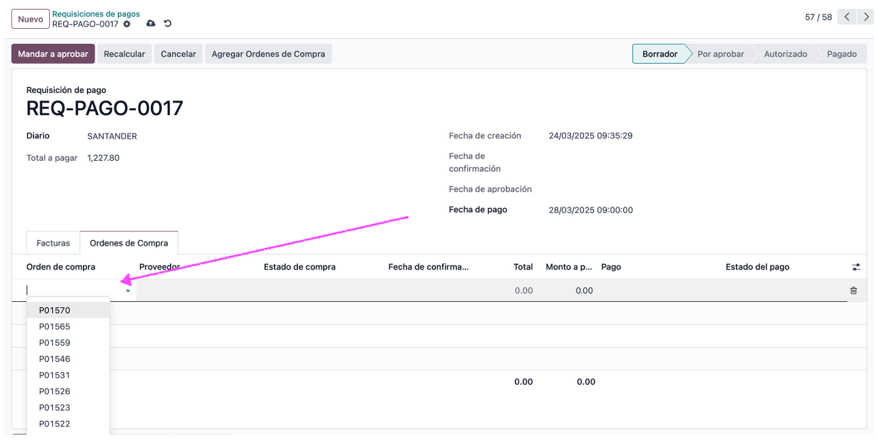The width and height of the screenshot is (878, 440).
Task: Select the Borrador status stage
Action: click(659, 54)
